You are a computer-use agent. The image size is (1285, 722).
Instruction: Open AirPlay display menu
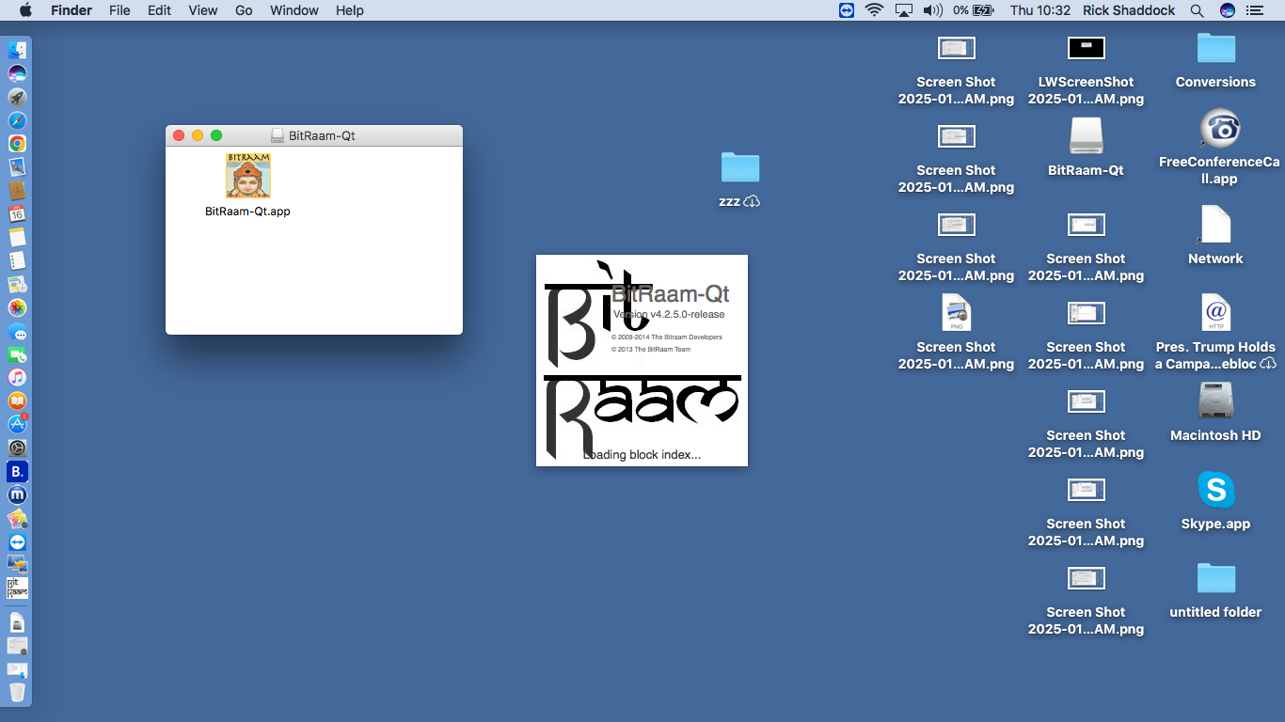pos(904,10)
